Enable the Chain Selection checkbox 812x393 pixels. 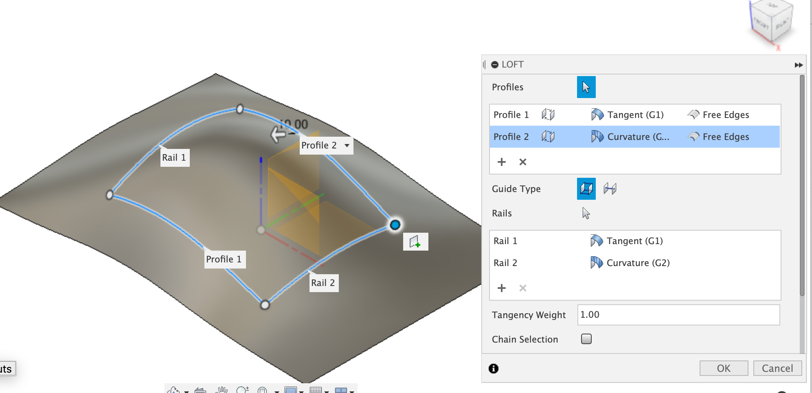click(586, 339)
